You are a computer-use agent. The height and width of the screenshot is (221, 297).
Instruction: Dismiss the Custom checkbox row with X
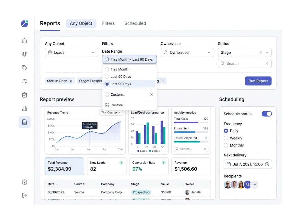[151, 94]
